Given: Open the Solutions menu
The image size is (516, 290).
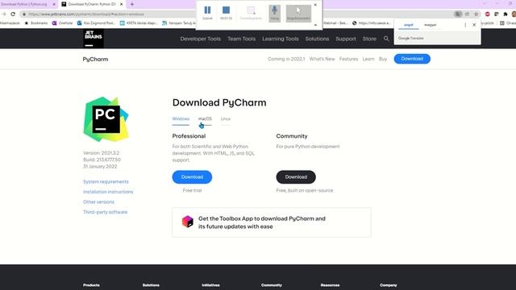Looking at the screenshot, I should pyautogui.click(x=317, y=39).
